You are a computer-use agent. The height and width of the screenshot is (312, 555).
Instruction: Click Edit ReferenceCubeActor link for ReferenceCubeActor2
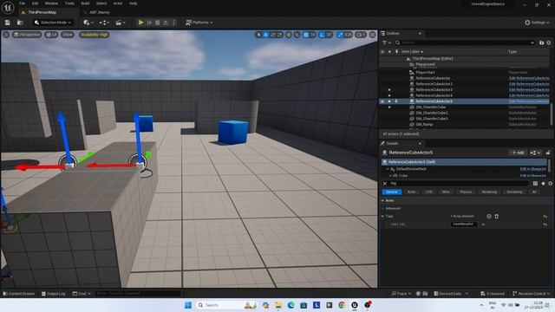click(529, 84)
